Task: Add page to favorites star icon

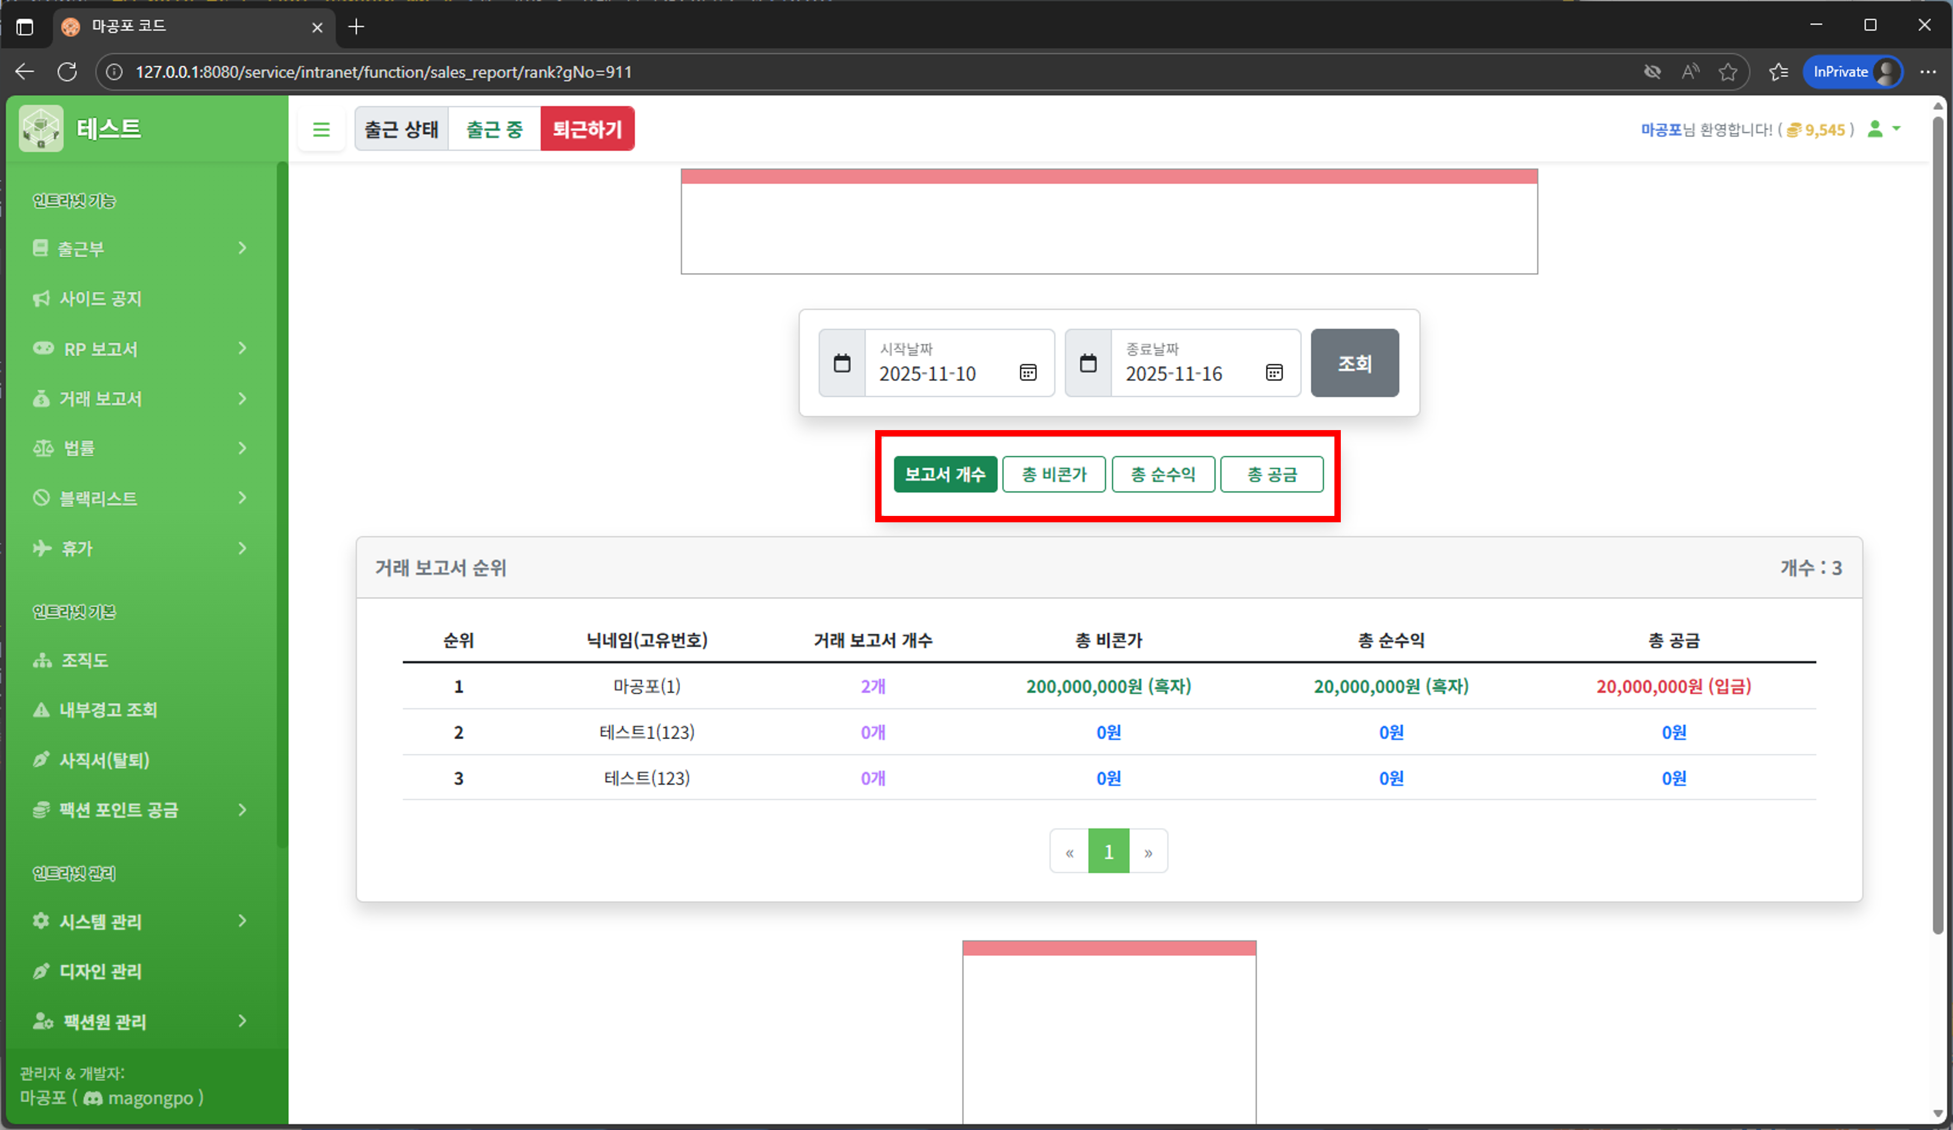Action: click(x=1727, y=72)
